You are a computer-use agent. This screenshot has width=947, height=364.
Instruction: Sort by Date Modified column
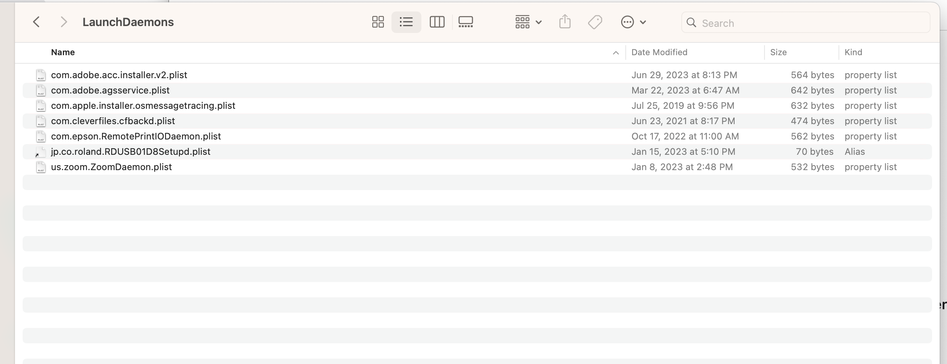click(659, 52)
